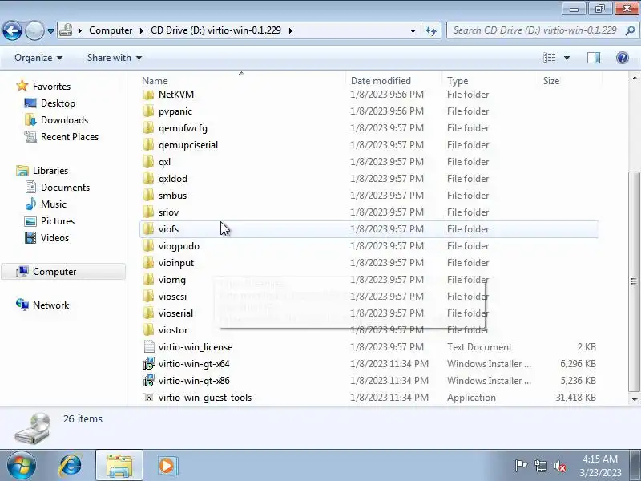Select virtio-win-gt-x86 installer icon
This screenshot has height=481, width=641.
[x=149, y=380]
